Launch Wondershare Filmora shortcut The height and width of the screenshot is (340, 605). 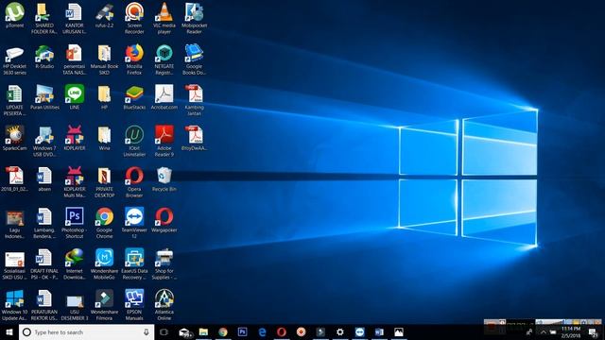(x=104, y=305)
